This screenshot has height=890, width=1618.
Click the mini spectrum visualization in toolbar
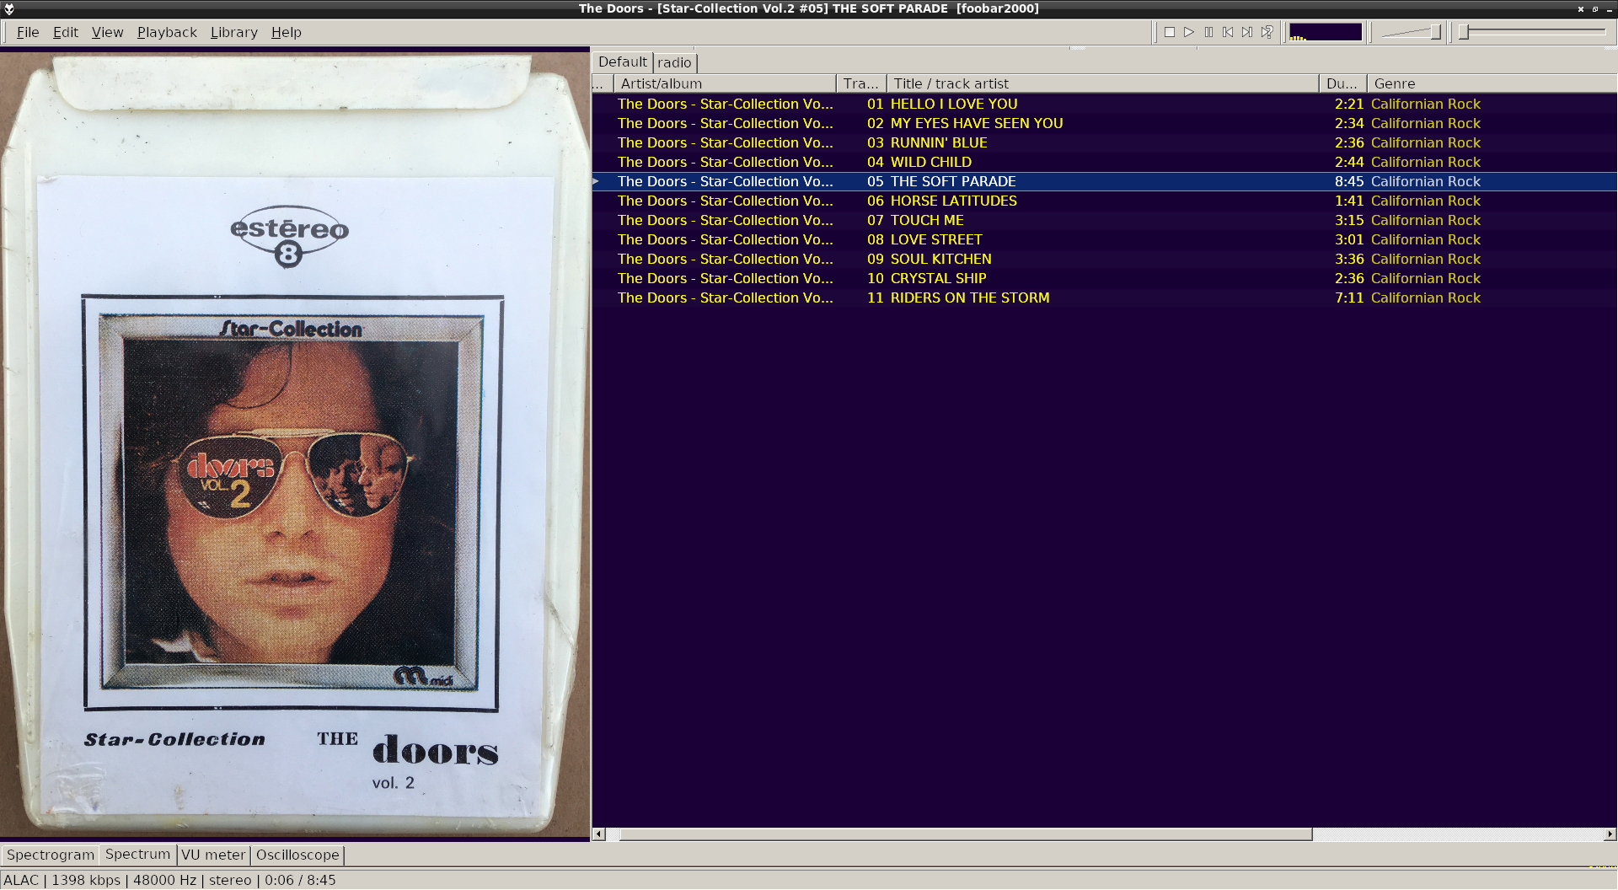[1326, 32]
